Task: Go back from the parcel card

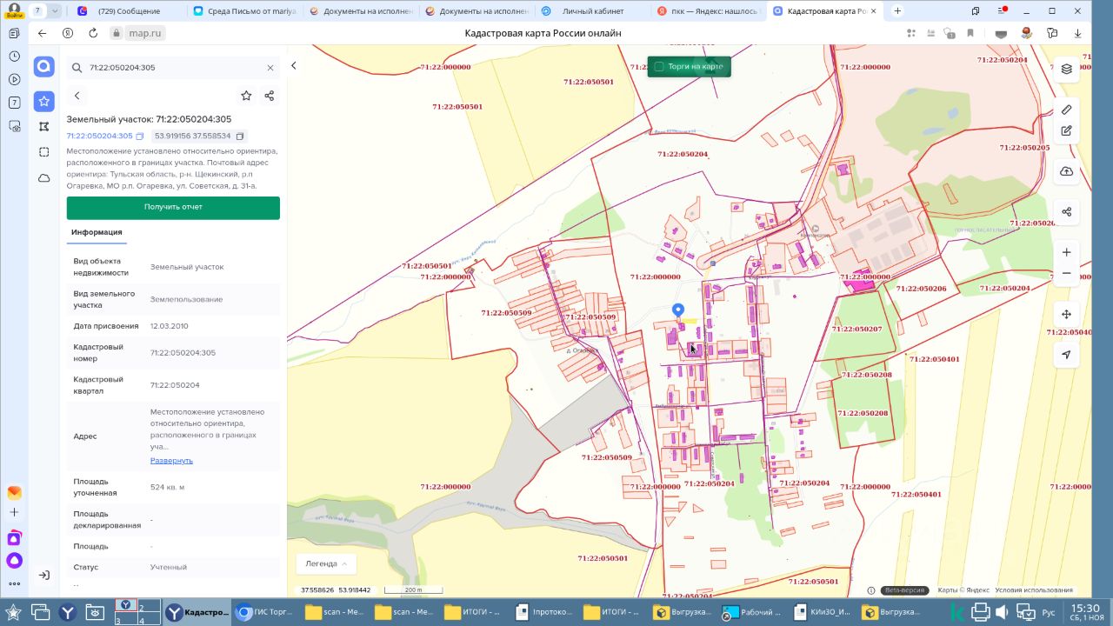Action: [x=77, y=96]
